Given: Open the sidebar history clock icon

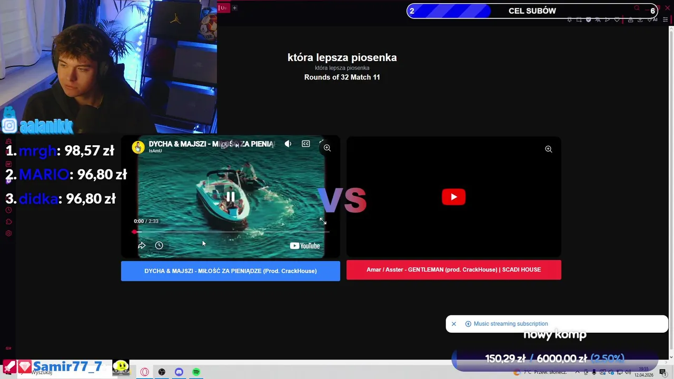Looking at the screenshot, I should [8, 210].
